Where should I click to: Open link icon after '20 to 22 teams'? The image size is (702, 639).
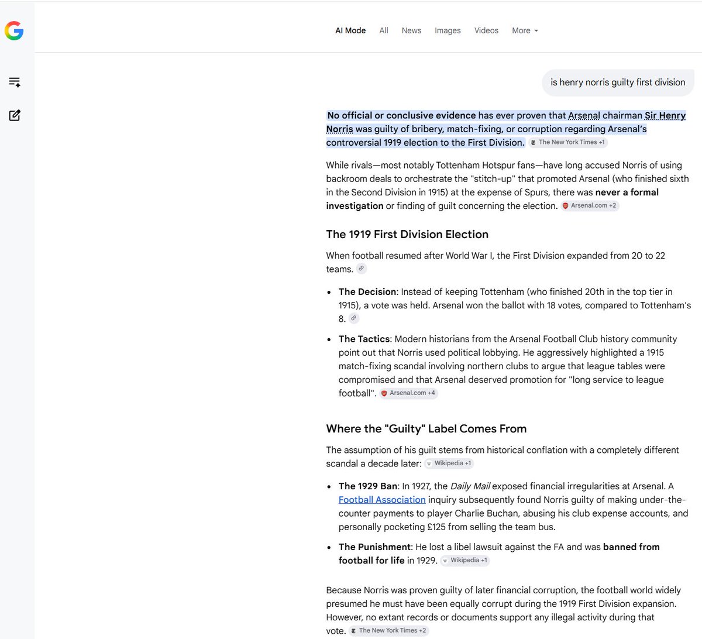[x=362, y=269]
